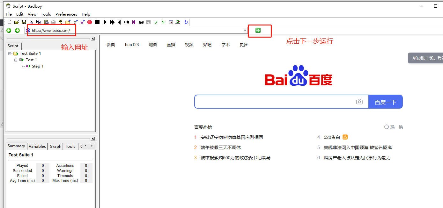443x208 pixels.
Task: Open the Preferences menu
Action: click(x=66, y=14)
